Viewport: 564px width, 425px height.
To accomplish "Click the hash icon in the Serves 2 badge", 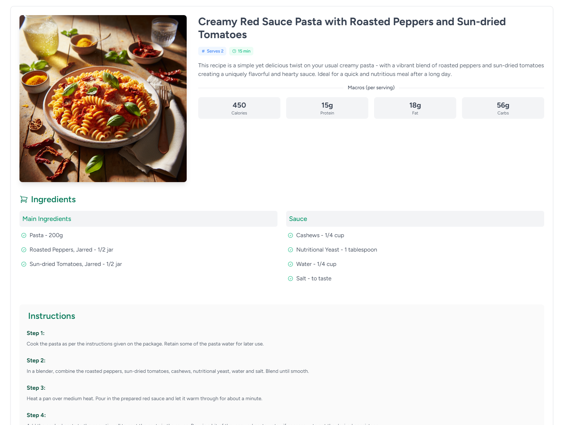I will click(x=203, y=51).
